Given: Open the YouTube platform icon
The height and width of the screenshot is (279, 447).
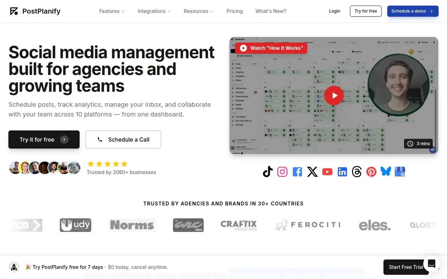Looking at the screenshot, I should tap(327, 172).
